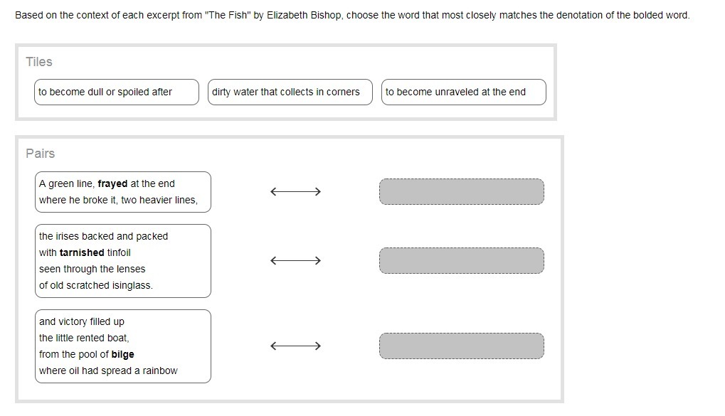Click the "Tiles" section heading
Viewport: 725px width, 416px height.
pos(39,62)
